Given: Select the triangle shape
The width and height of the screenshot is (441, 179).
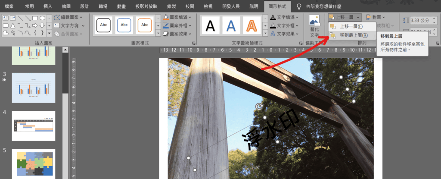Looking at the screenshot, I should point(13,25).
